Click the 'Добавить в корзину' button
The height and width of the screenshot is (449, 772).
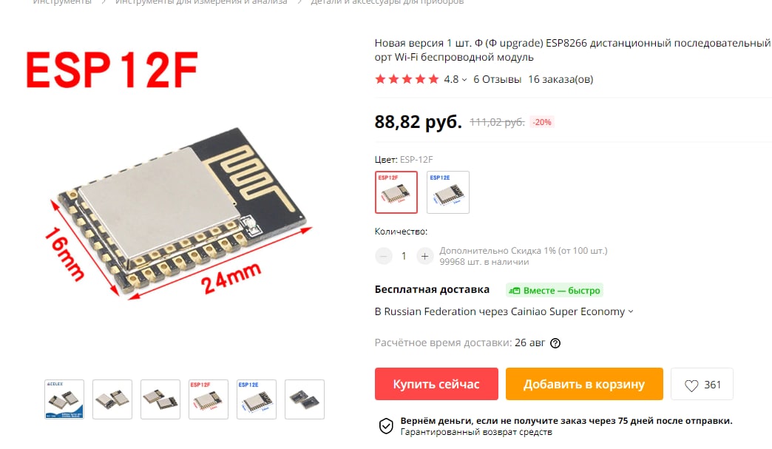(584, 384)
